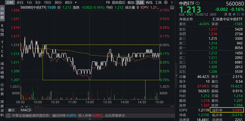Click the 通 badge in quote header
This screenshot has width=245, height=121.
(x=225, y=14)
